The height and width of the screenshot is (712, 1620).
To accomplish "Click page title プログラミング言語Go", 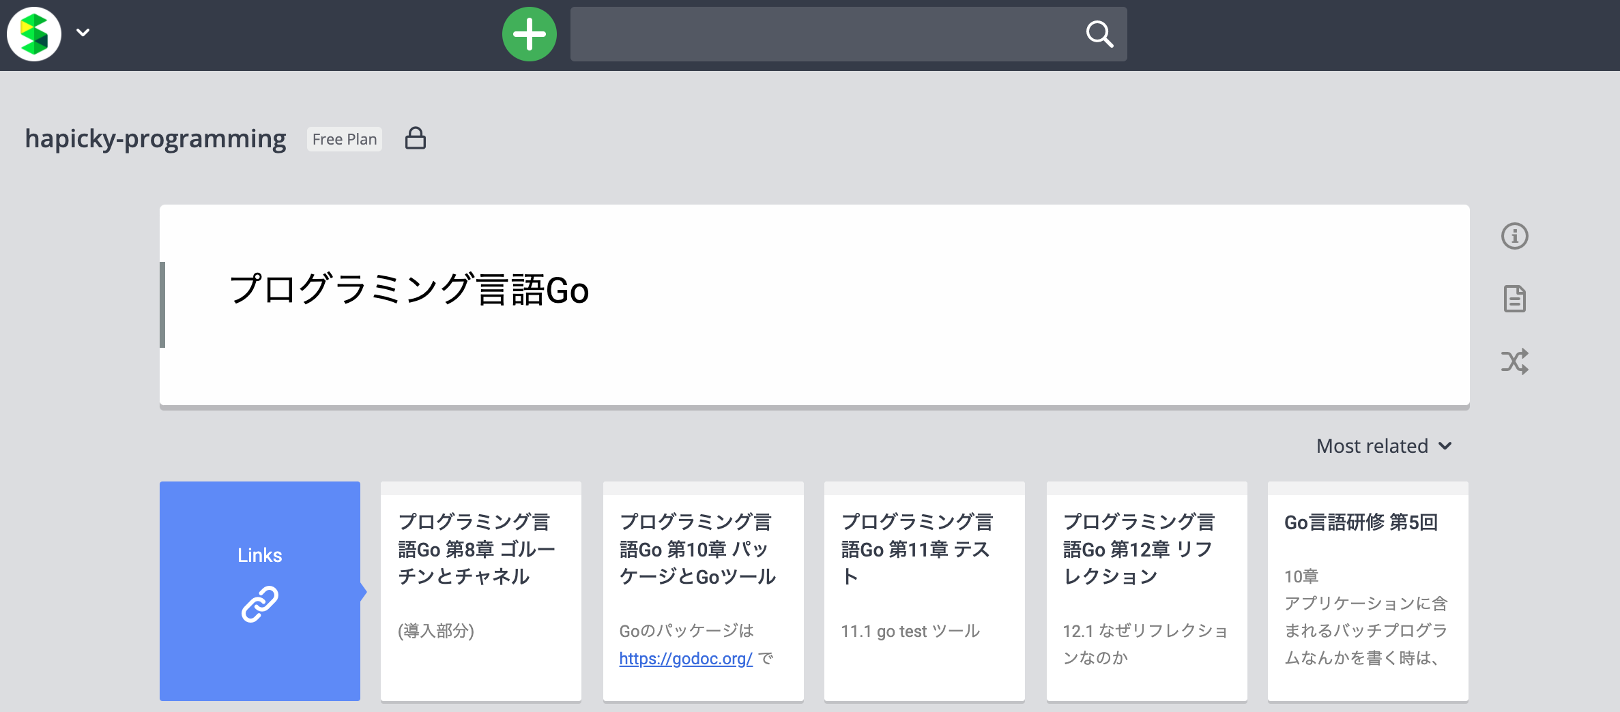I will [409, 290].
